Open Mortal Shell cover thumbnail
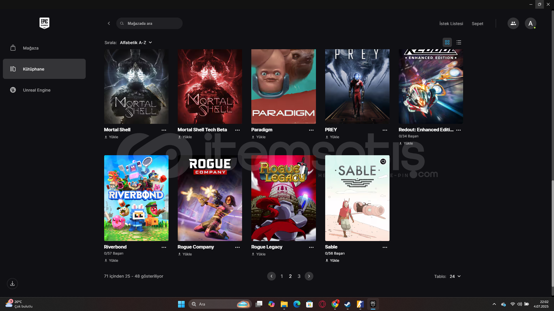The image size is (554, 311). [x=136, y=86]
